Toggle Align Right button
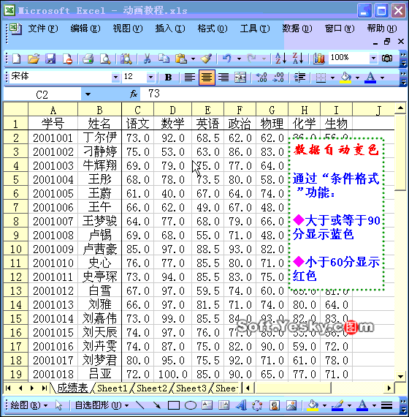 coord(223,78)
